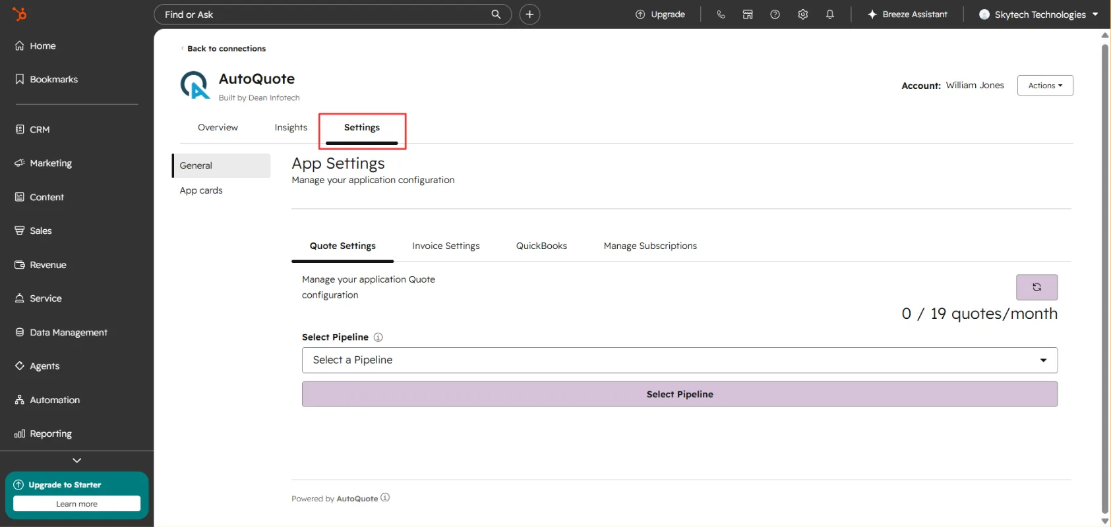Switch to the Insights tab
Viewport: 1111px width, 527px height.
pos(291,127)
